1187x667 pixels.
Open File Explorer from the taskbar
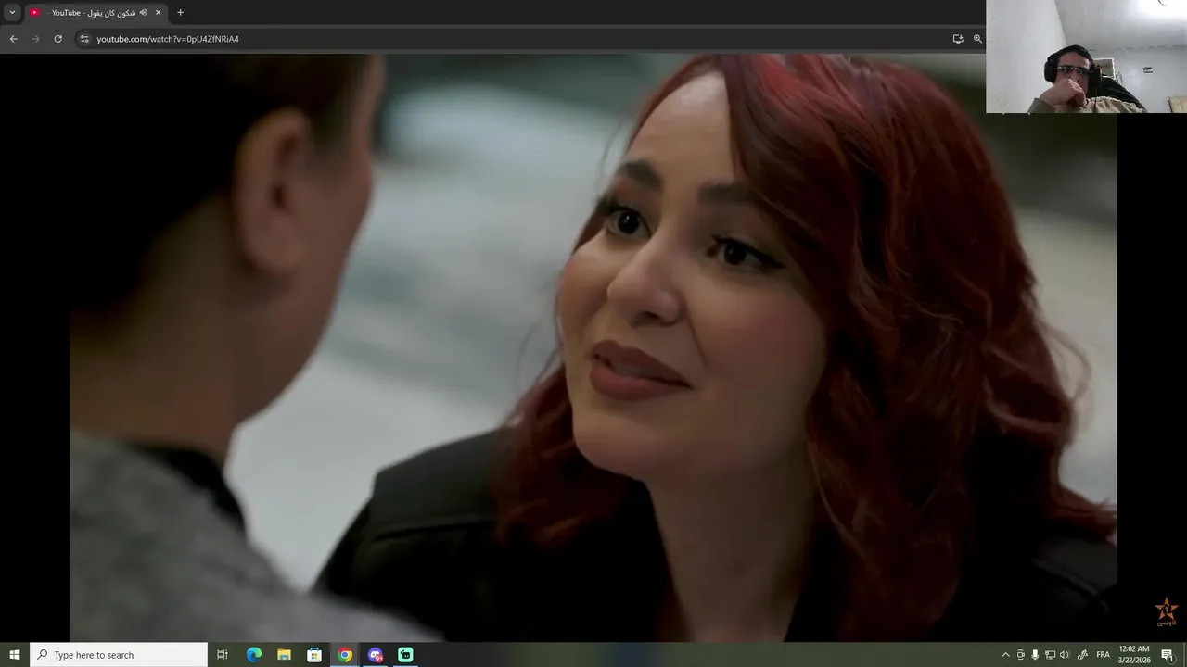[284, 655]
